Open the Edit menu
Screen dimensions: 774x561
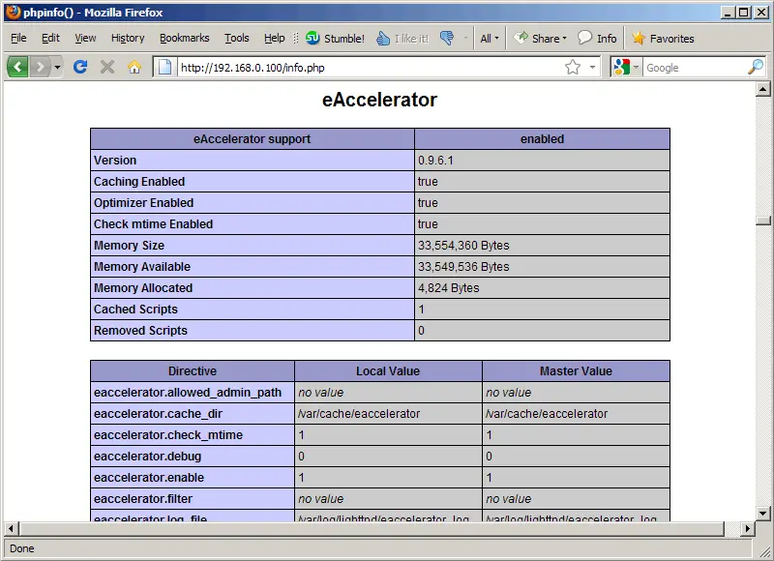pyautogui.click(x=50, y=38)
